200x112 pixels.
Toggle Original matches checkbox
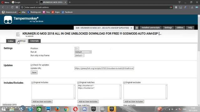(x=78, y=82)
